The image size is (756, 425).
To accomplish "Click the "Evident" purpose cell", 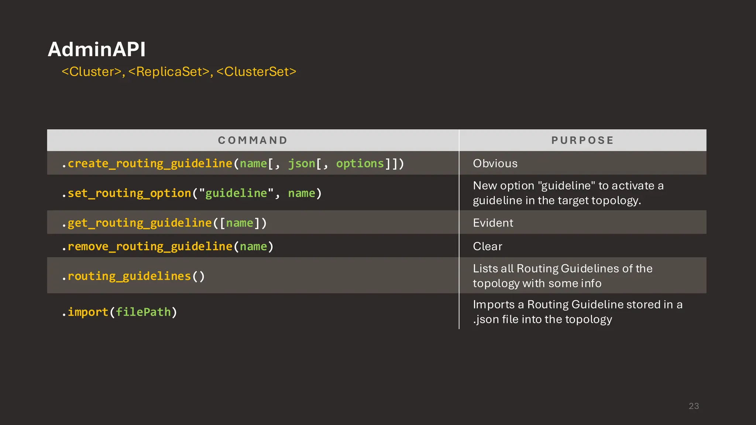I will point(493,223).
